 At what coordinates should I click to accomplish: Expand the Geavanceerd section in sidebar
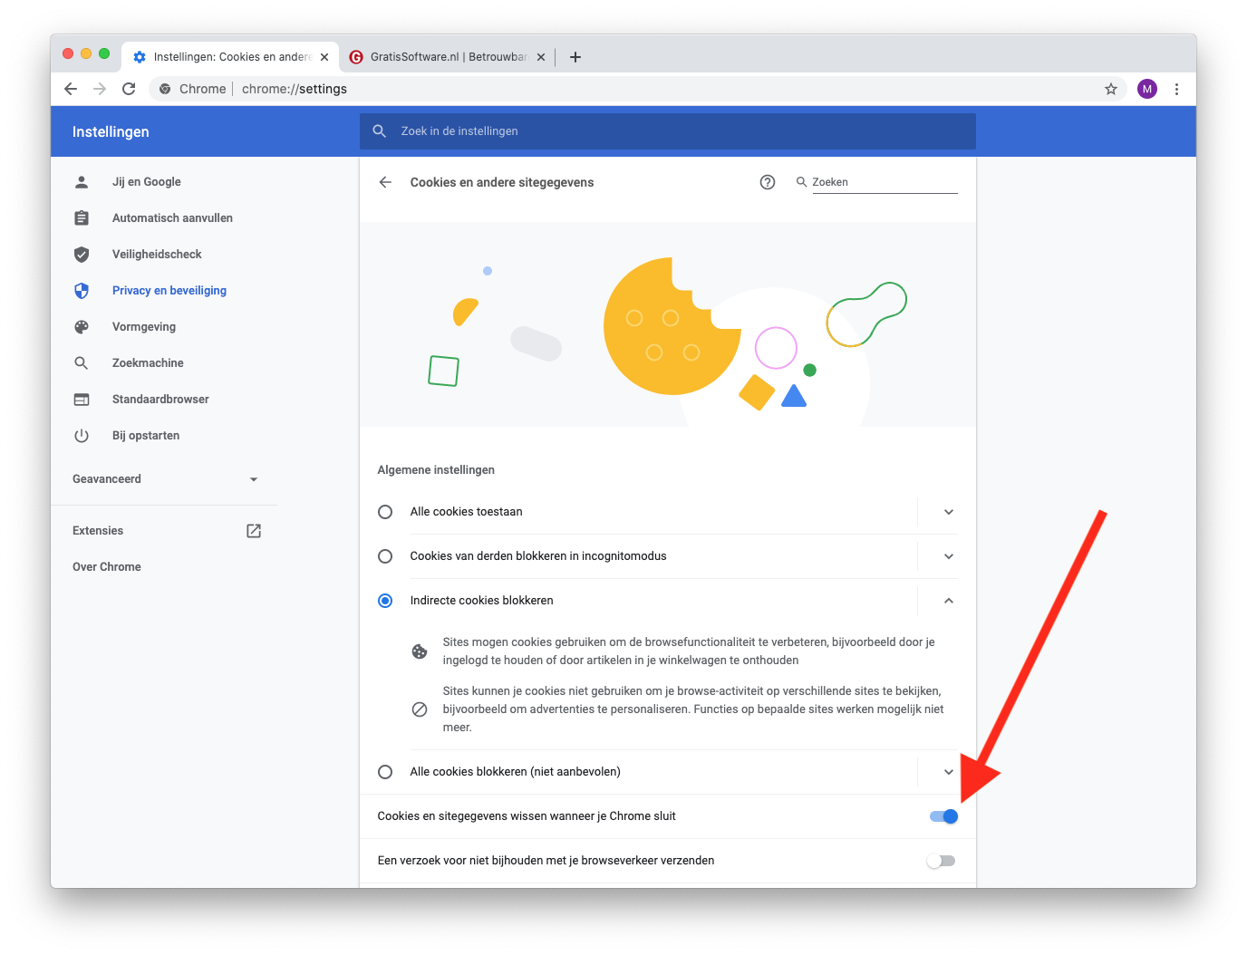pos(165,479)
